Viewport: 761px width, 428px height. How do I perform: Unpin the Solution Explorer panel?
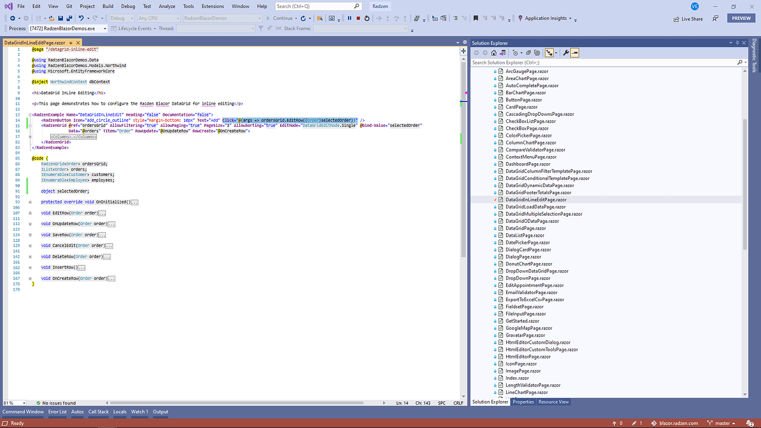[737, 42]
